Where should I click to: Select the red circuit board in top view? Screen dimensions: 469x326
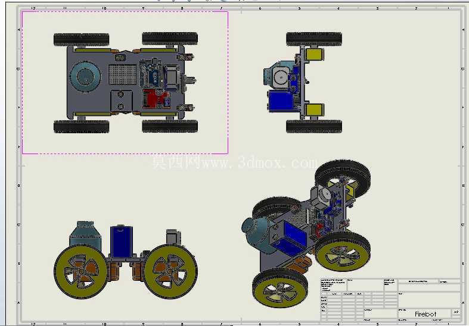[153, 99]
